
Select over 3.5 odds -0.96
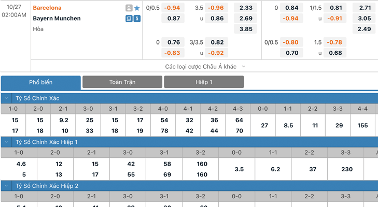click(217, 8)
